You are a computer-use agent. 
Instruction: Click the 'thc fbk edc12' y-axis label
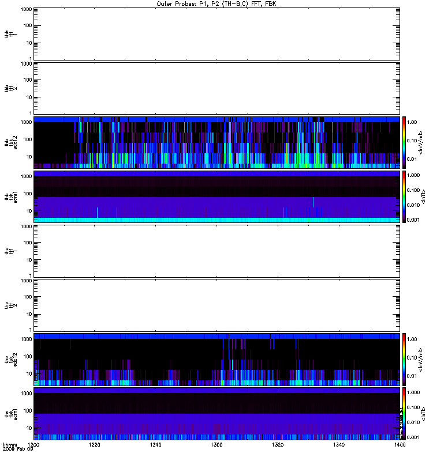coord(11,360)
